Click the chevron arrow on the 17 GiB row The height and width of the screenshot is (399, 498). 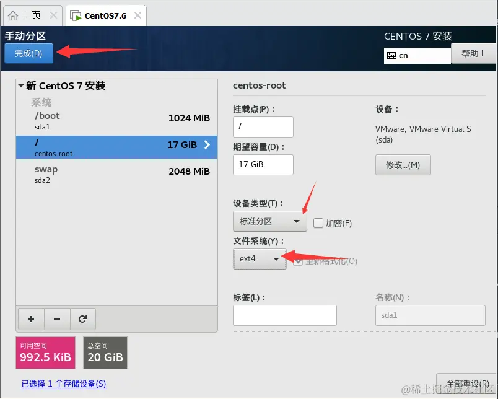click(x=207, y=145)
